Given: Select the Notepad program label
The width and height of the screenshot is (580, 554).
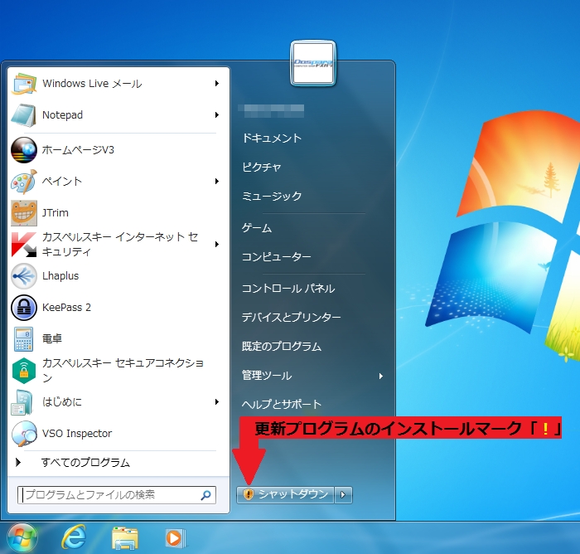Looking at the screenshot, I should (x=62, y=115).
